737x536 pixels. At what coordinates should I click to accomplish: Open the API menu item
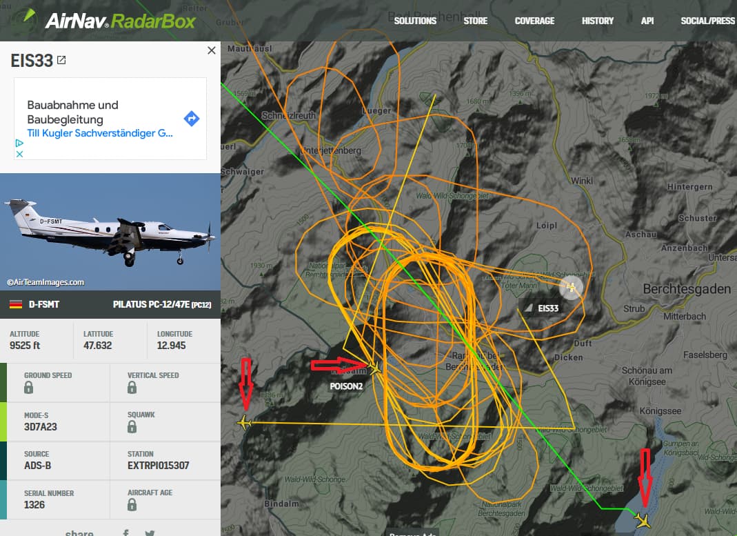click(647, 21)
